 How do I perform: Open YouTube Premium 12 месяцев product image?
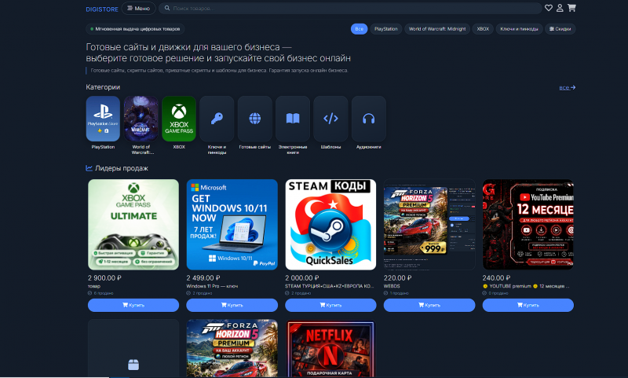(528, 225)
